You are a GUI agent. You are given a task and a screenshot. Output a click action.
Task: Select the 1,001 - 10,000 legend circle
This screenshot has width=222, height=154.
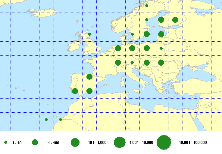point(120,143)
